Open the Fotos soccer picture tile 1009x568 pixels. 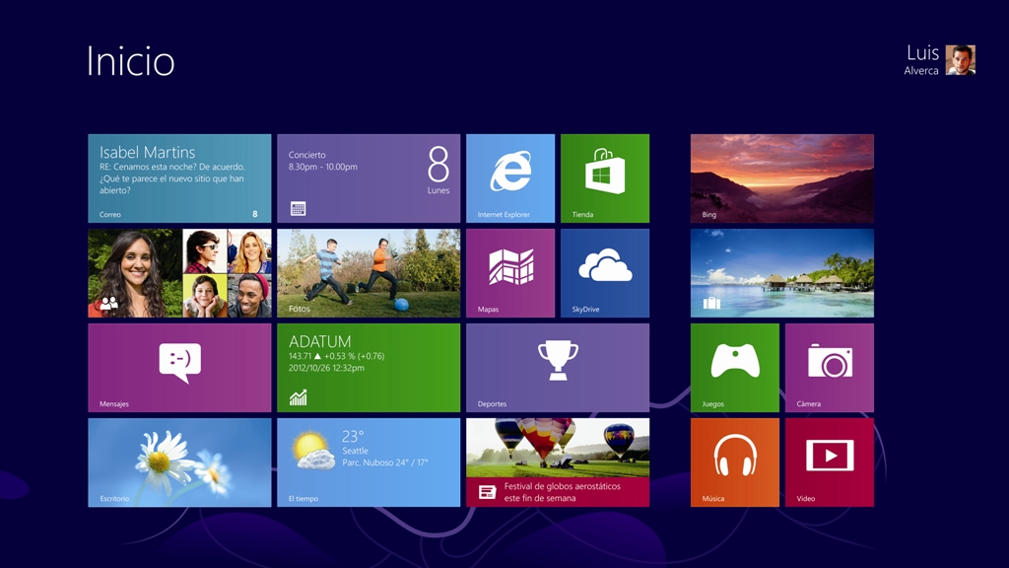click(369, 272)
